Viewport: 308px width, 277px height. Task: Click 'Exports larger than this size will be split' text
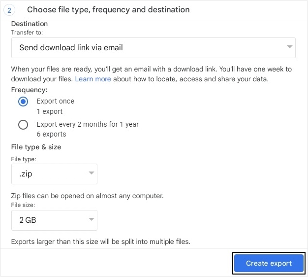click(101, 242)
